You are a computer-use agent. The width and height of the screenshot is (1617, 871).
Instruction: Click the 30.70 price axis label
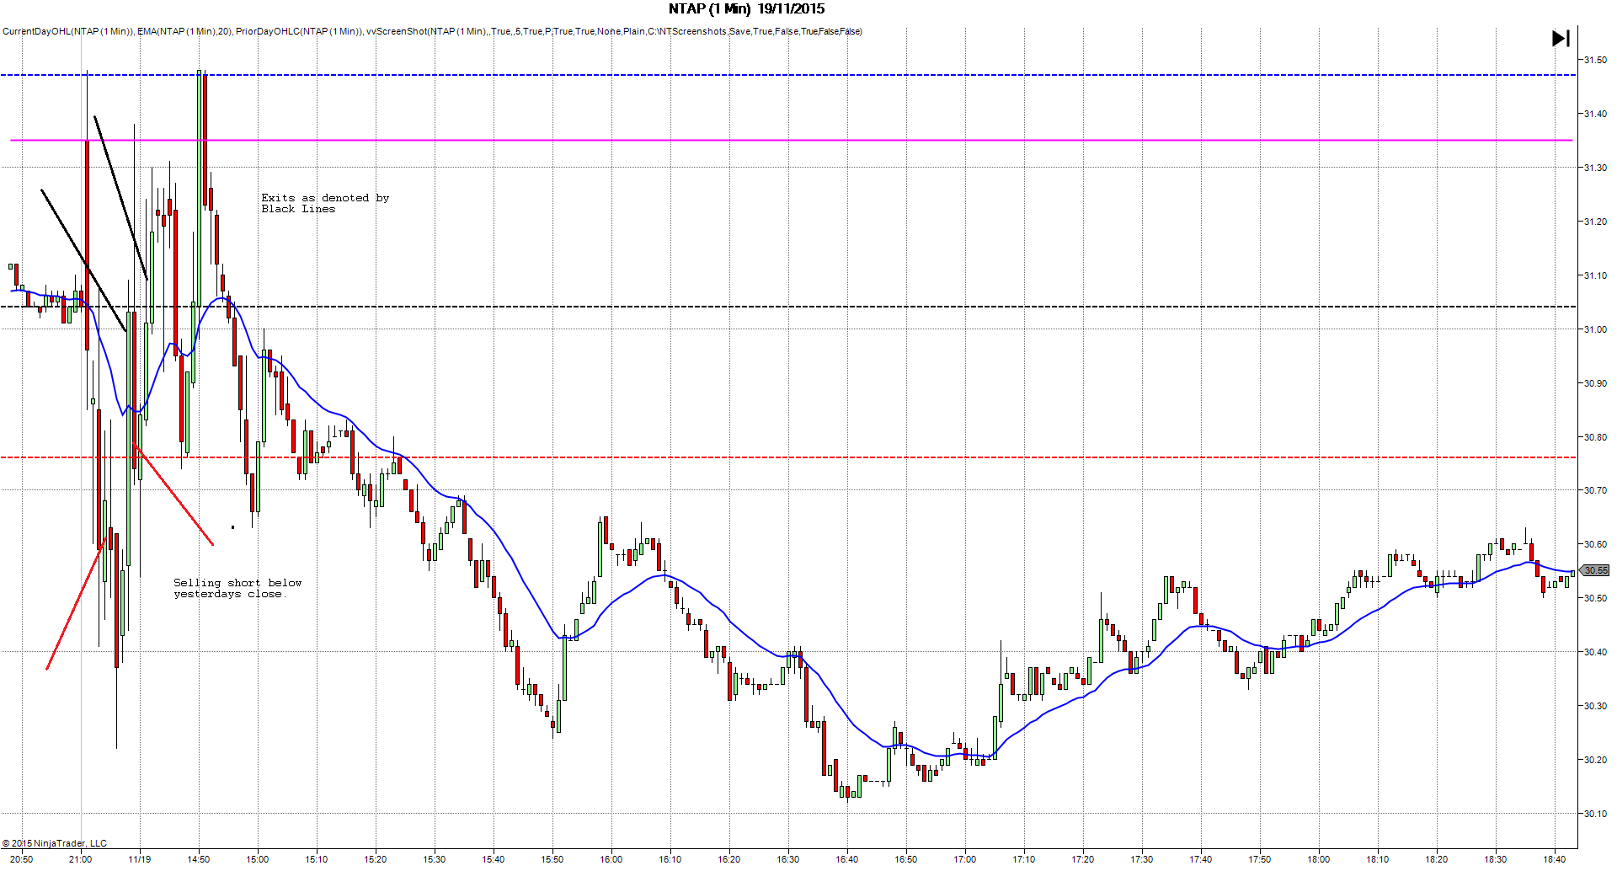pyautogui.click(x=1595, y=490)
